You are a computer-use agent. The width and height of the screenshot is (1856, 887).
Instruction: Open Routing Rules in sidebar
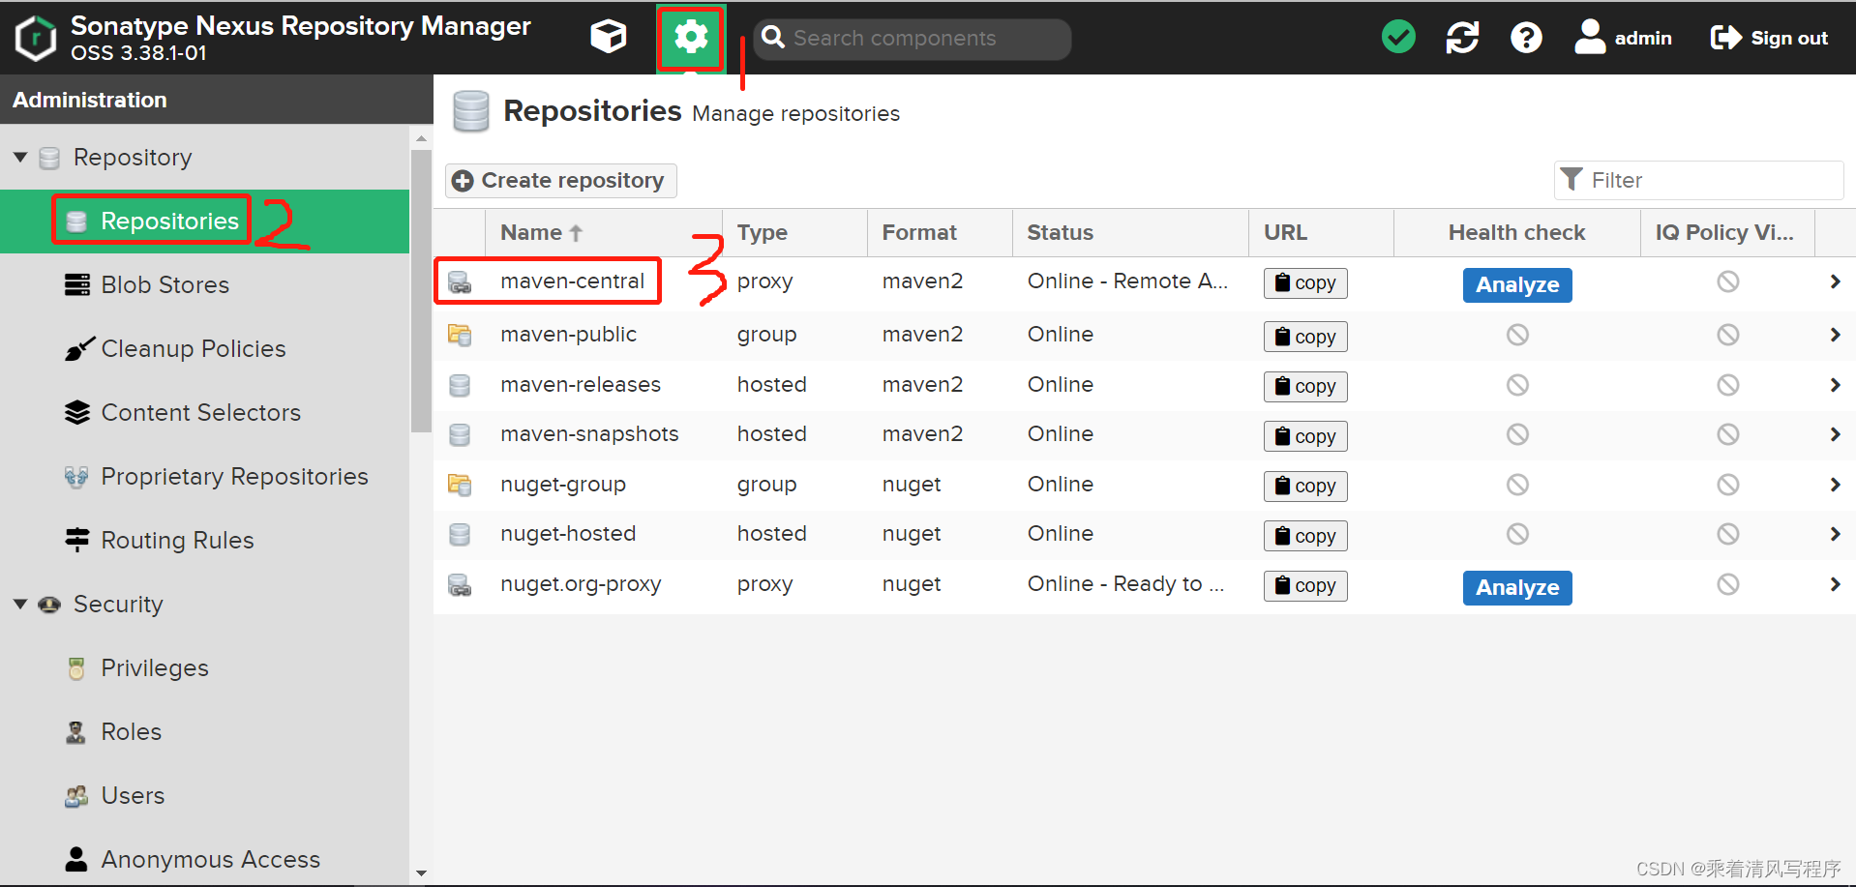pyautogui.click(x=204, y=541)
